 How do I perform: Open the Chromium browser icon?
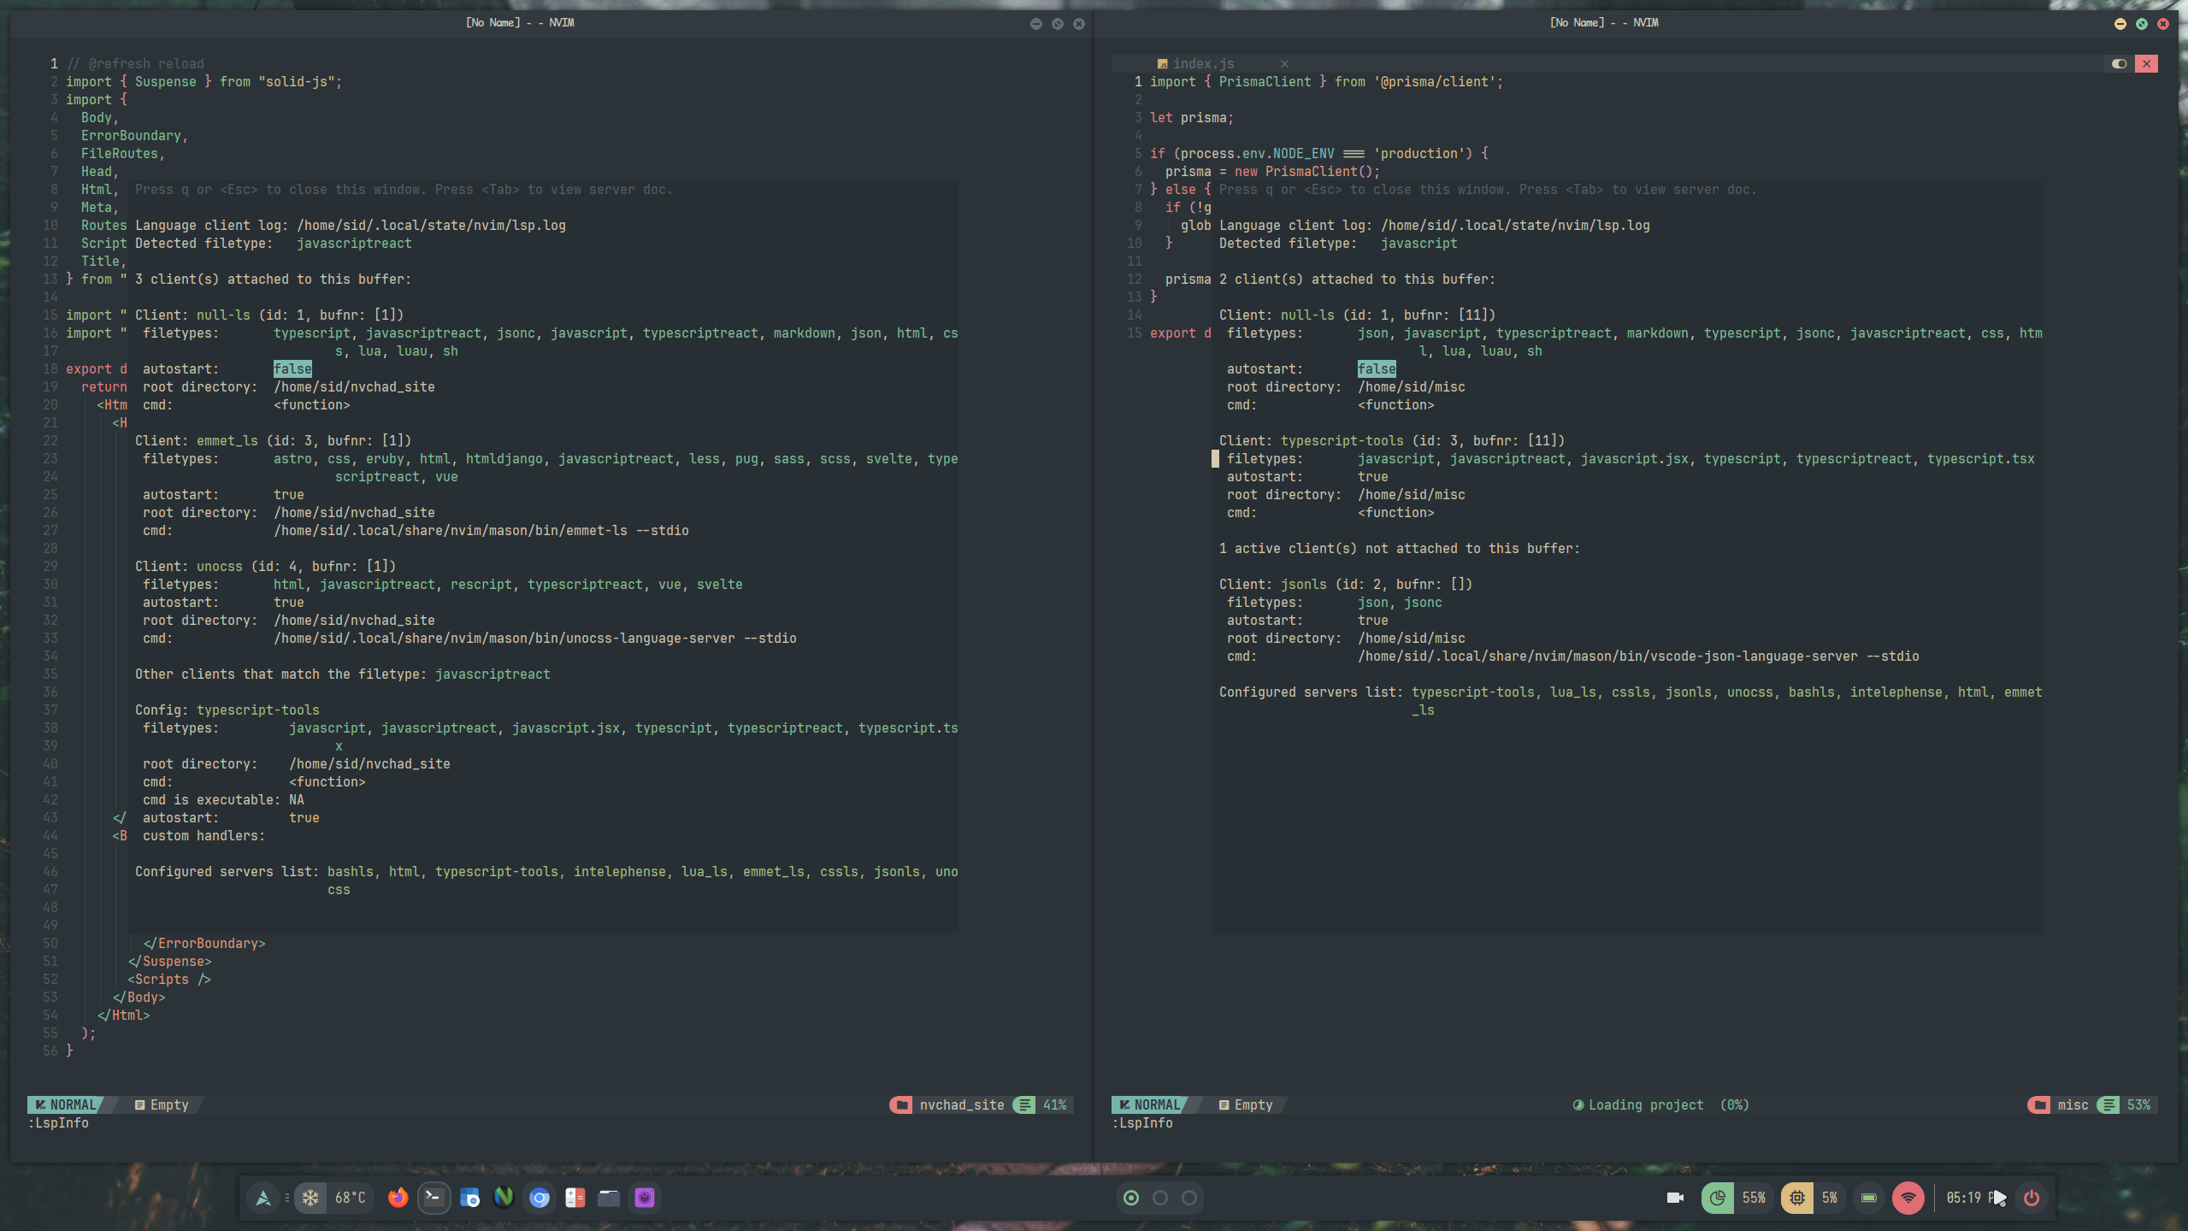[540, 1198]
